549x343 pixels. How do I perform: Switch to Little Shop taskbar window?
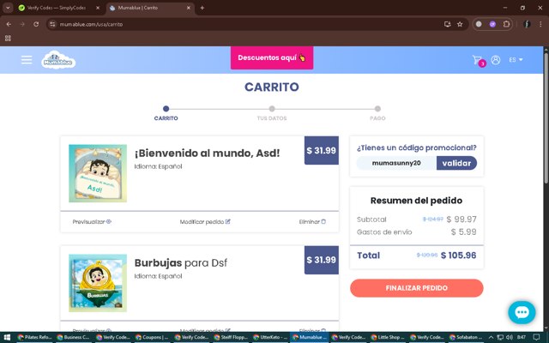(x=387, y=337)
